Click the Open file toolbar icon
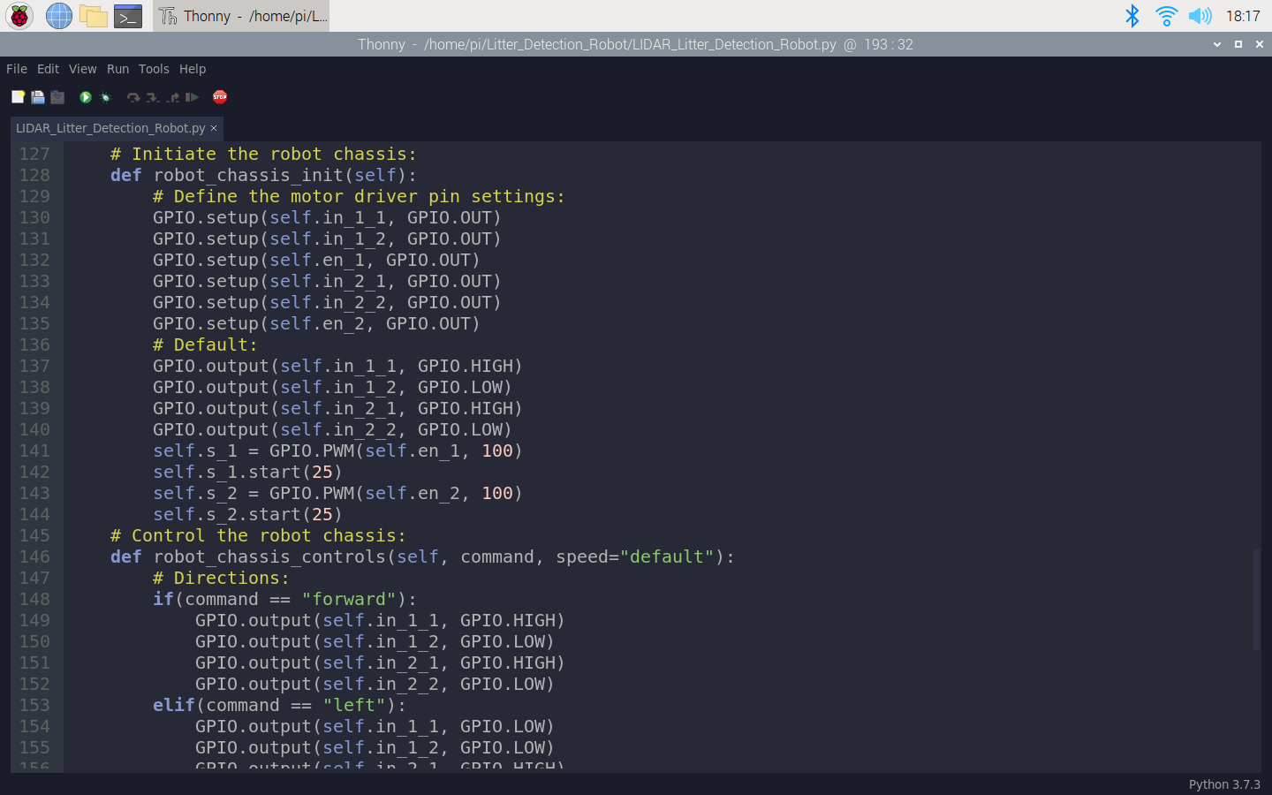This screenshot has height=795, width=1272. point(38,97)
